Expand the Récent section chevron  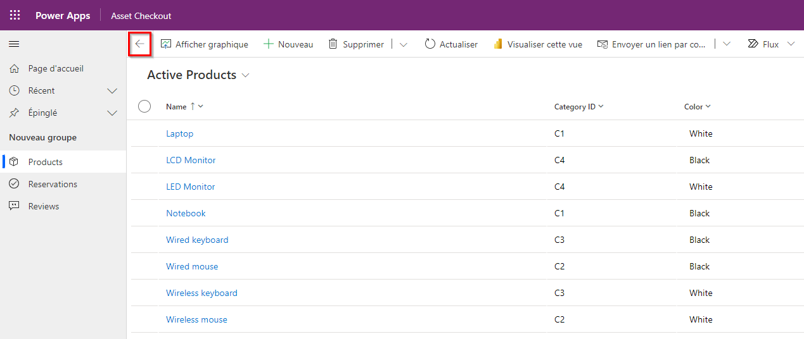tap(112, 91)
